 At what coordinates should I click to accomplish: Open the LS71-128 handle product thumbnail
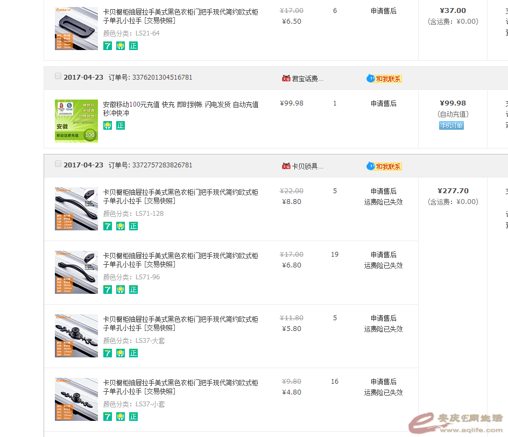pyautogui.click(x=76, y=209)
